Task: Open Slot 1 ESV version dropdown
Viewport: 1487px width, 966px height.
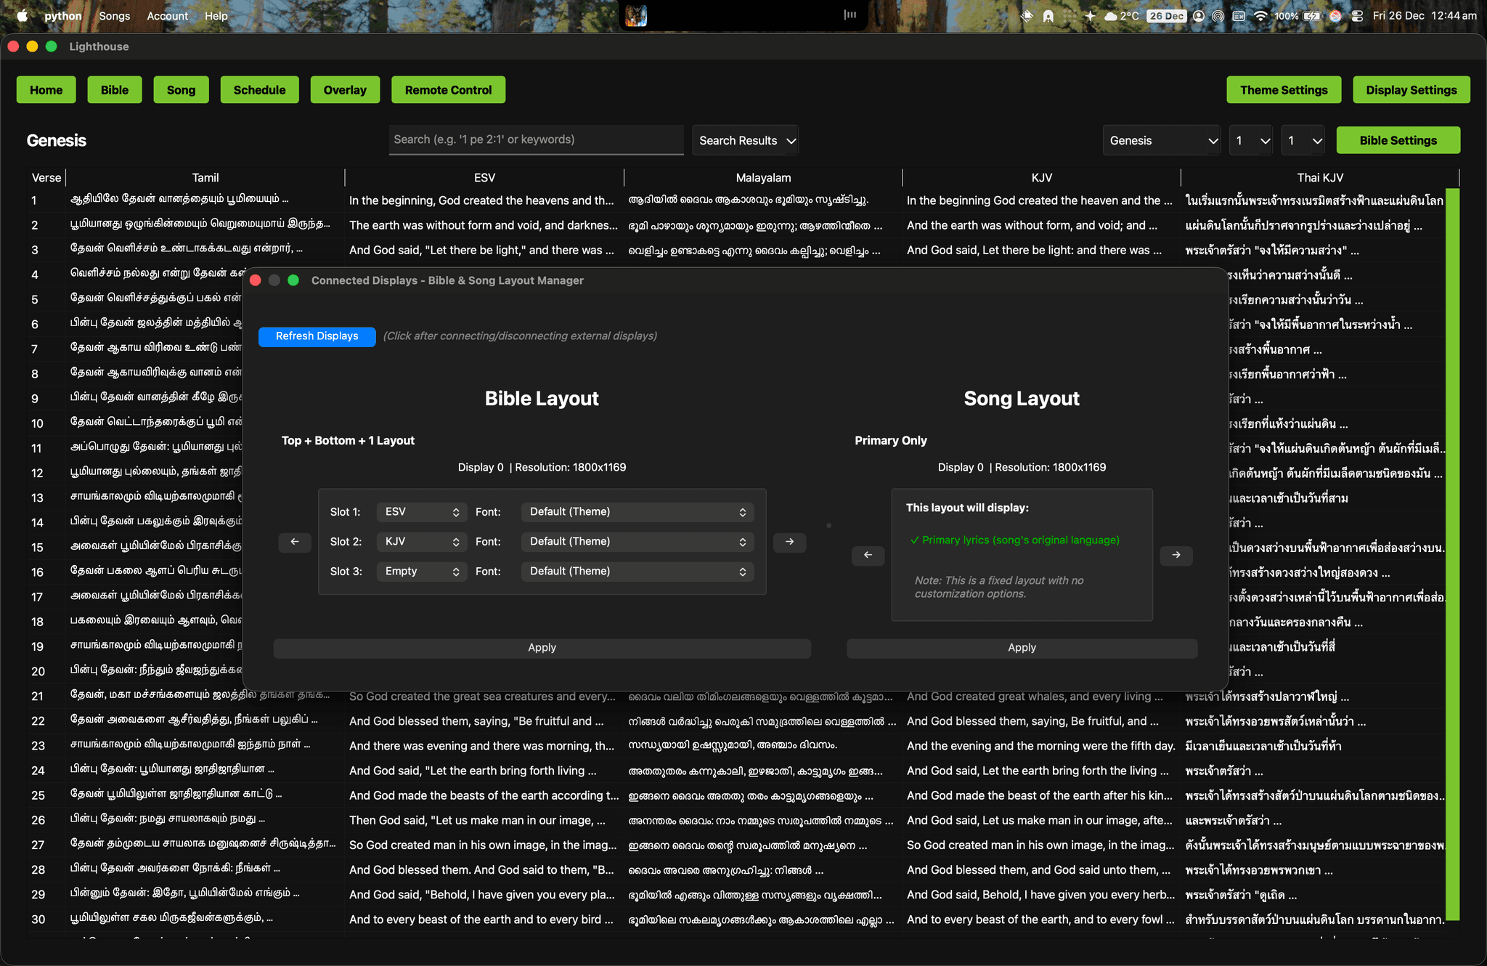Action: (422, 512)
